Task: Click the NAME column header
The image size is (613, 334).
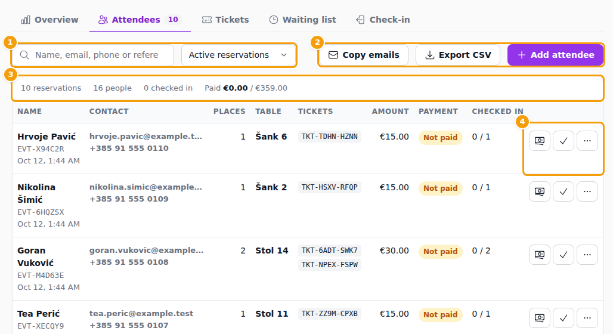Action: tap(30, 112)
